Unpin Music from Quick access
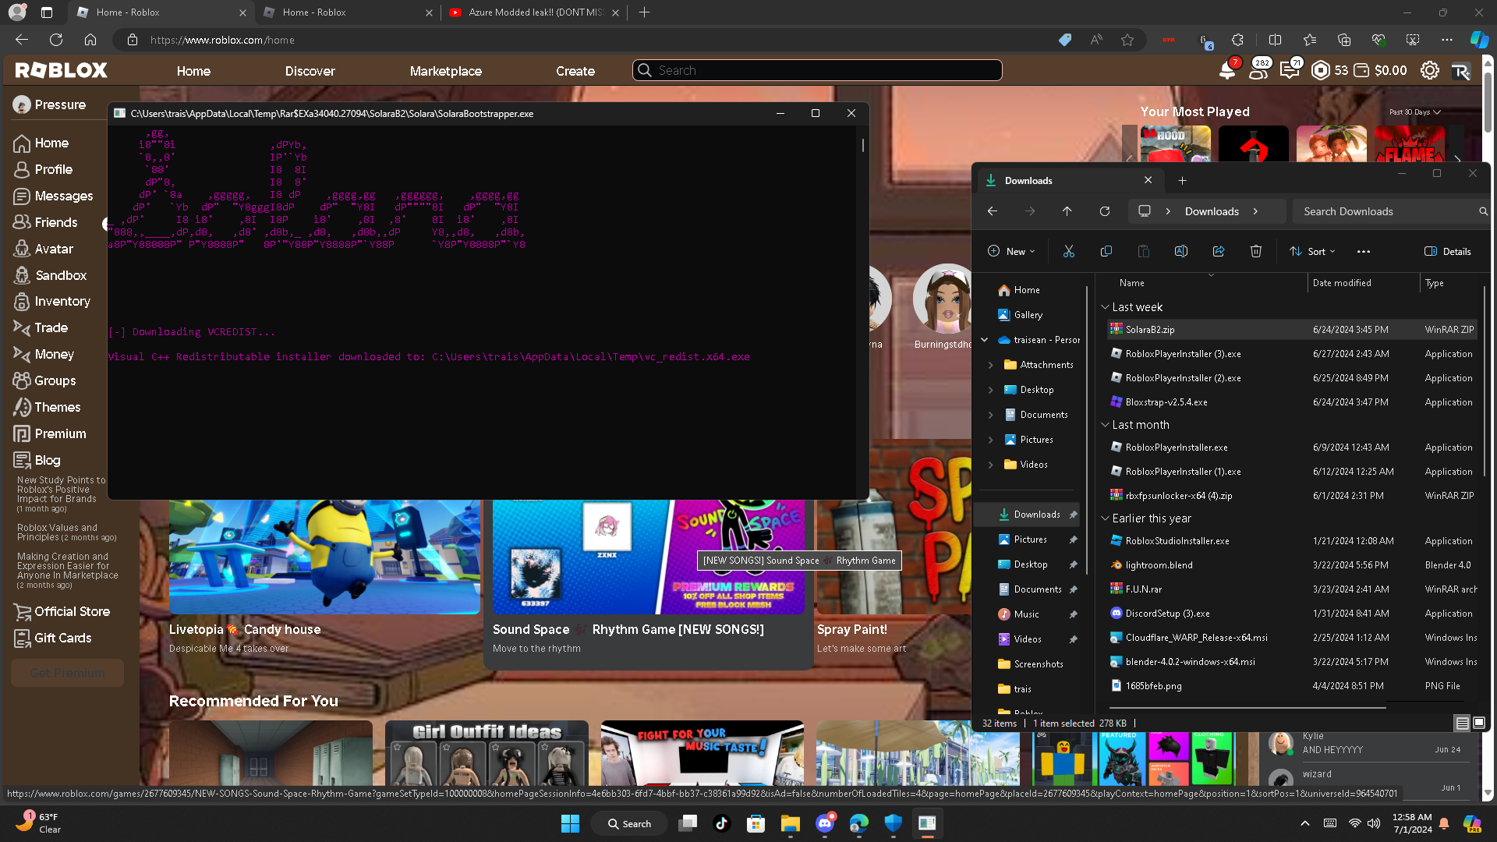The height and width of the screenshot is (842, 1497). [1074, 614]
